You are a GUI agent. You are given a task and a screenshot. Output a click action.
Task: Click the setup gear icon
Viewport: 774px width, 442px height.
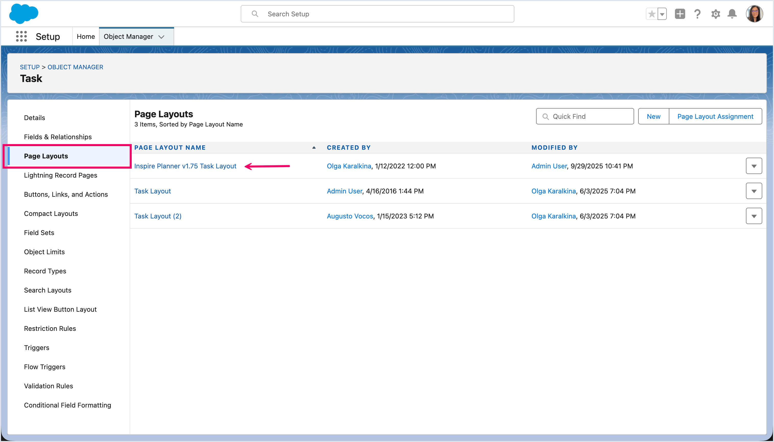[x=716, y=14]
